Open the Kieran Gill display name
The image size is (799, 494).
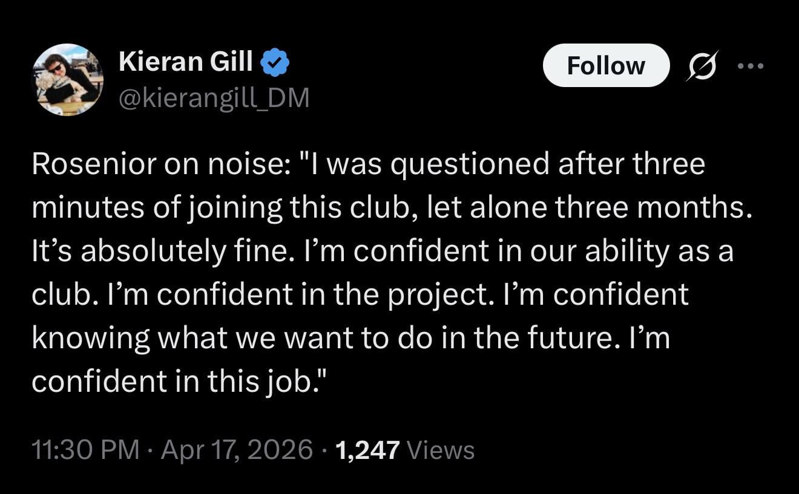(186, 61)
